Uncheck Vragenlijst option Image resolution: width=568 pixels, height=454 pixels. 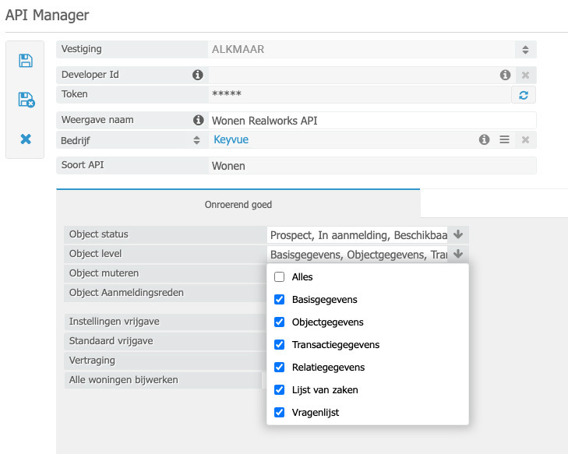[279, 412]
